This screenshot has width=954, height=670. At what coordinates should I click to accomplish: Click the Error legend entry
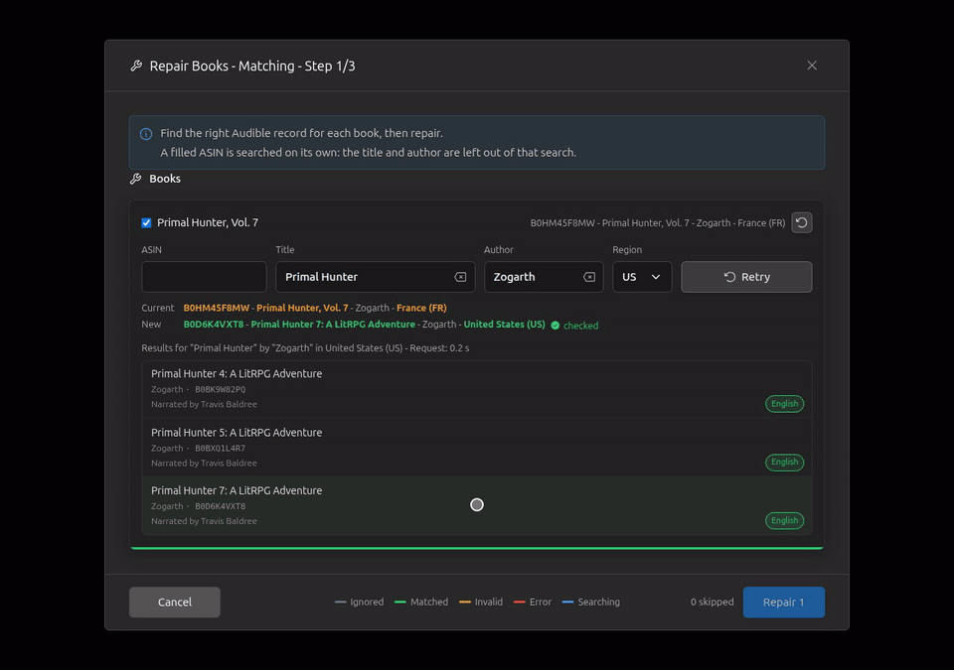[533, 602]
